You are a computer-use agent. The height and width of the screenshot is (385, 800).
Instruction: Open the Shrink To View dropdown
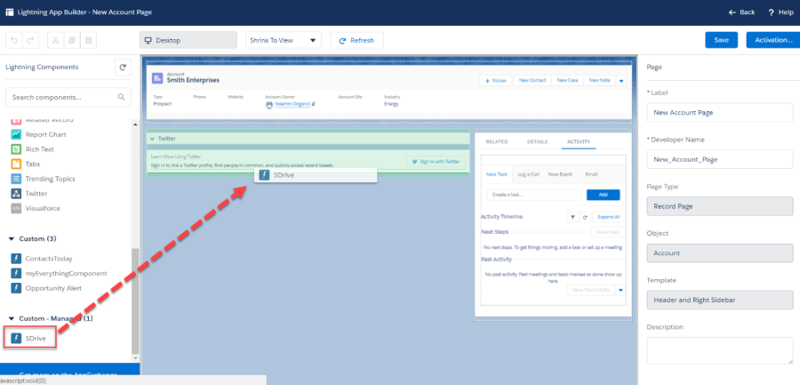point(283,40)
